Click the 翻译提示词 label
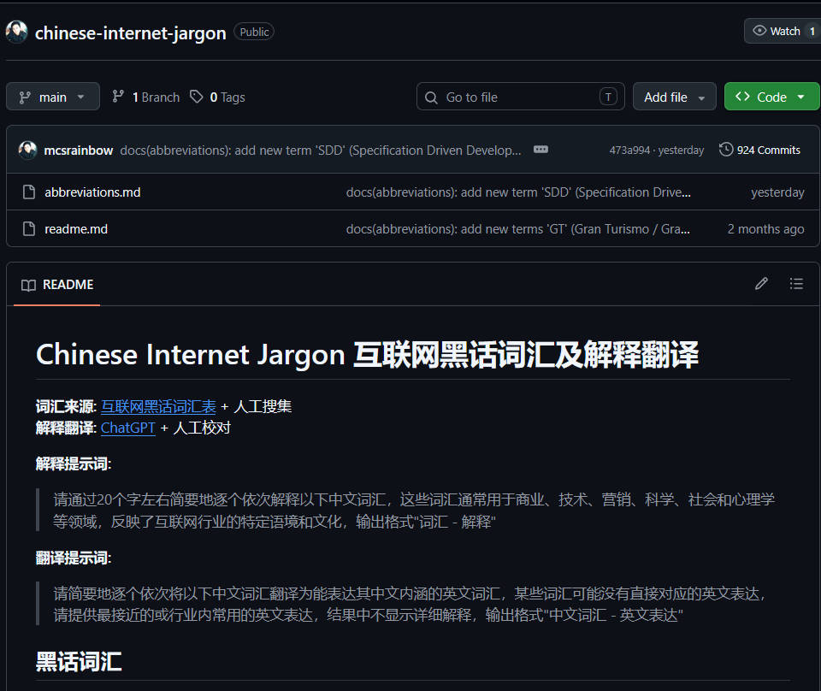 tap(74, 558)
